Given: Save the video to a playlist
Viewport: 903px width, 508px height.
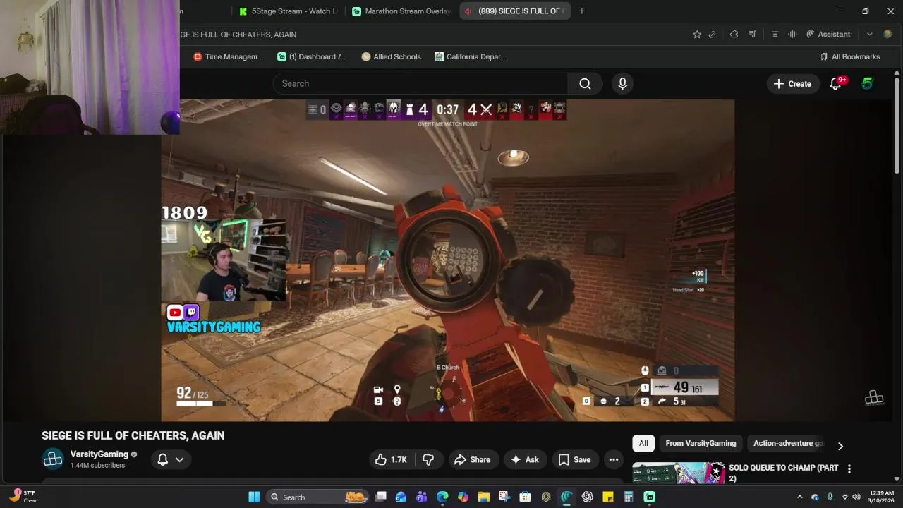Looking at the screenshot, I should pyautogui.click(x=574, y=459).
